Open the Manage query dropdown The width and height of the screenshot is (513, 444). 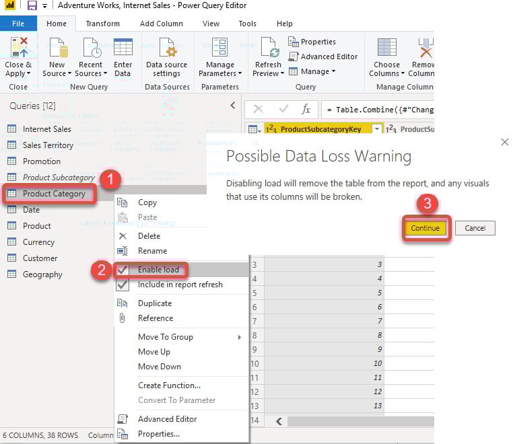[312, 71]
